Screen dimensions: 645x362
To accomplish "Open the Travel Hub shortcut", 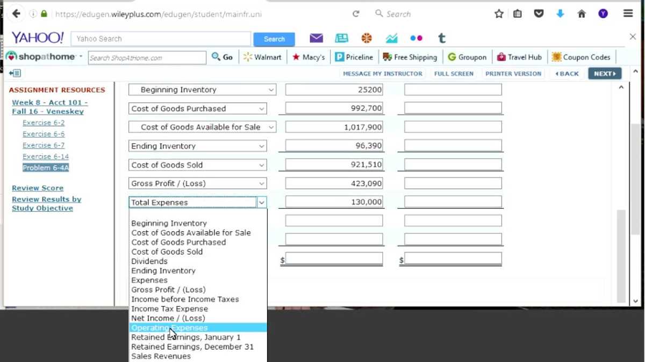I will pyautogui.click(x=519, y=57).
